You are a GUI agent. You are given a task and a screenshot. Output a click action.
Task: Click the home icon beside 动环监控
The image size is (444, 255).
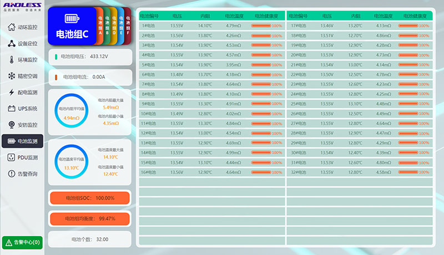(x=12, y=27)
